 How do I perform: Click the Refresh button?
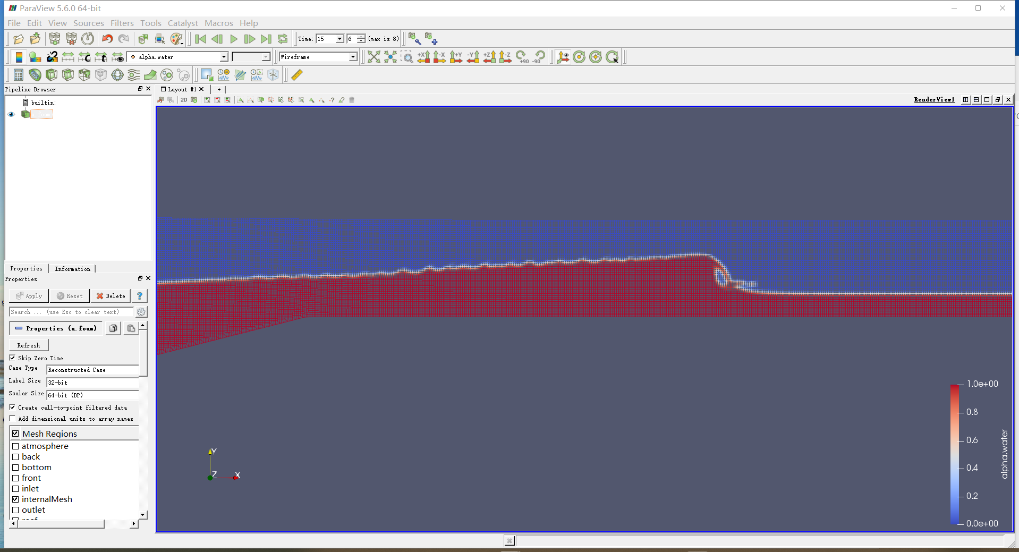29,345
